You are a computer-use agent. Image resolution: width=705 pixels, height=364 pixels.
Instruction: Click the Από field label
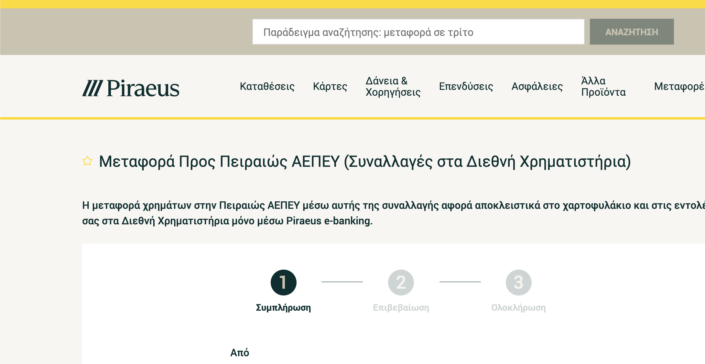click(240, 353)
